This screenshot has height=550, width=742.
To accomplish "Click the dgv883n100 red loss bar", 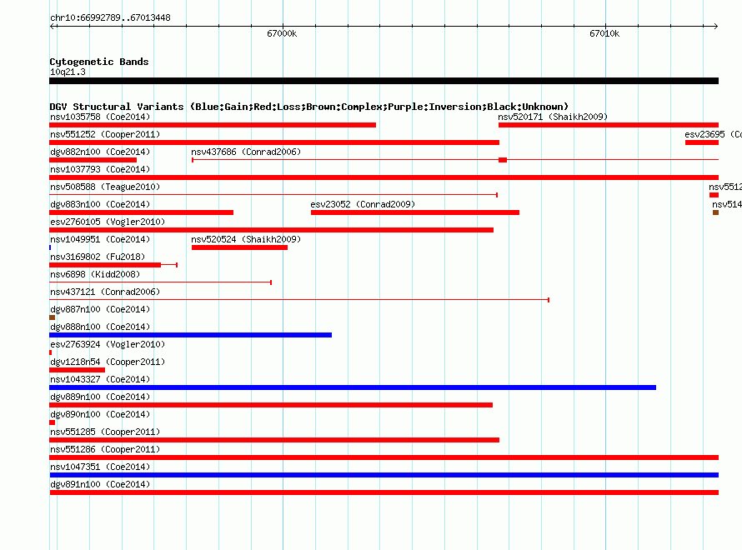I will pyautogui.click(x=141, y=212).
